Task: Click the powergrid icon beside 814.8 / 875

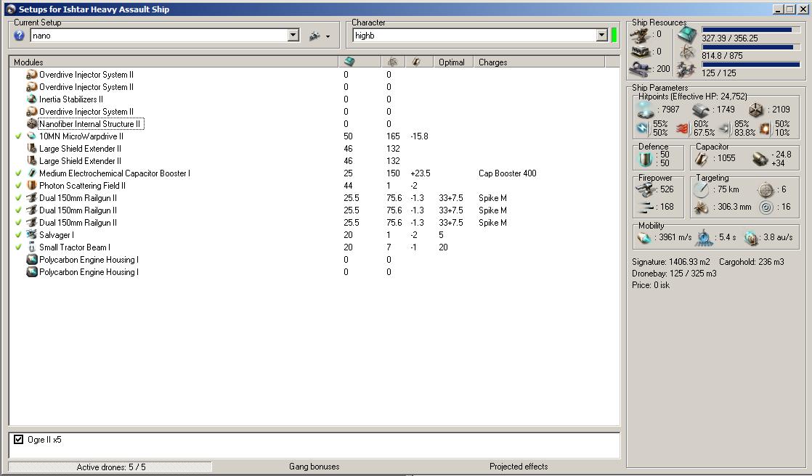Action: [687, 52]
